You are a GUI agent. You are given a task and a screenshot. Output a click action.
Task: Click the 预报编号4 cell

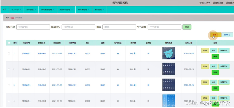pyautogui.click(x=26, y=101)
